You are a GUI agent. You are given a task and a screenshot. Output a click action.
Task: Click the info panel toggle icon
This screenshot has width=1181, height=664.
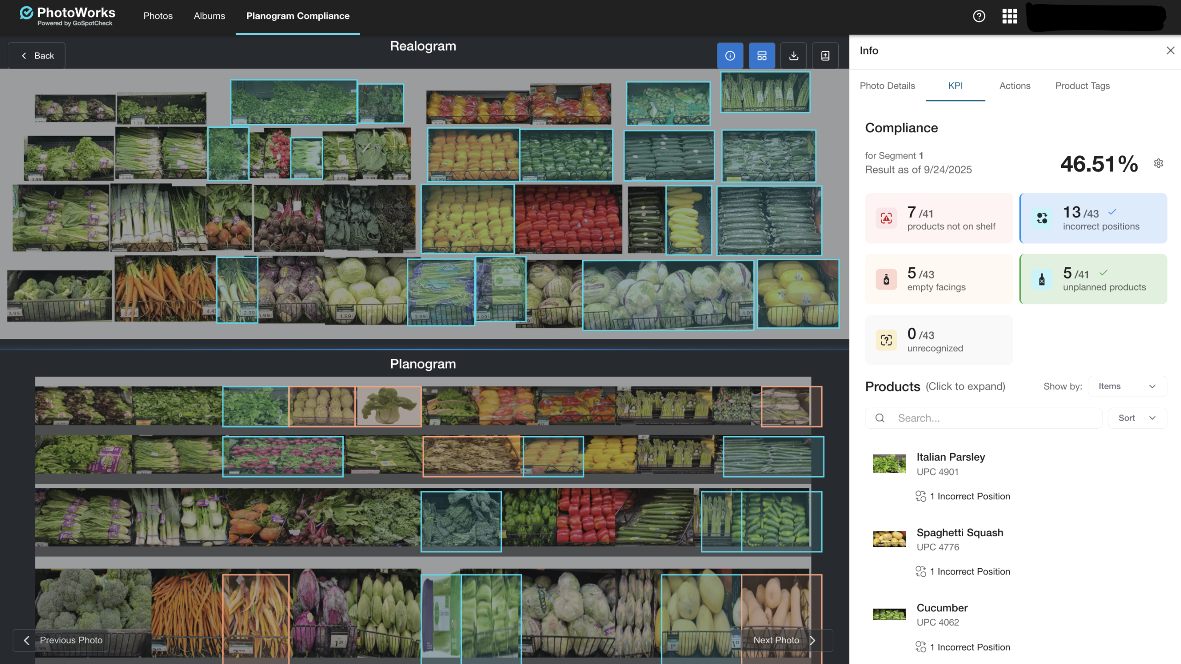730,56
